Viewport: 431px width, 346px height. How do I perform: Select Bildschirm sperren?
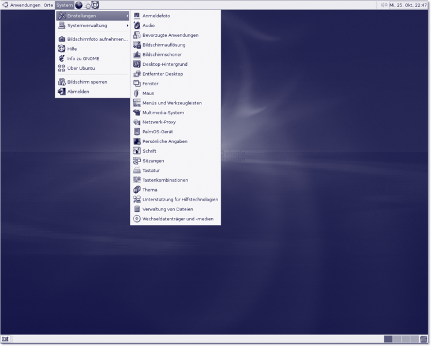pyautogui.click(x=87, y=82)
